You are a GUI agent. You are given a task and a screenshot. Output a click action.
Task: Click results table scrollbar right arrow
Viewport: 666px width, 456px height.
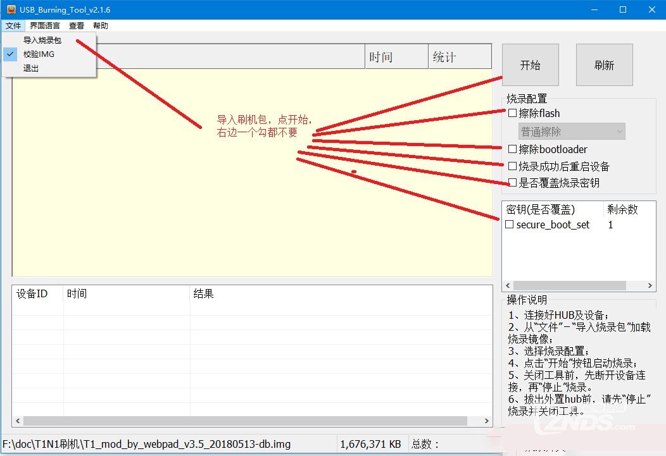(487, 421)
